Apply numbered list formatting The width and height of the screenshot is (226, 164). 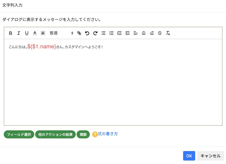[111, 33]
